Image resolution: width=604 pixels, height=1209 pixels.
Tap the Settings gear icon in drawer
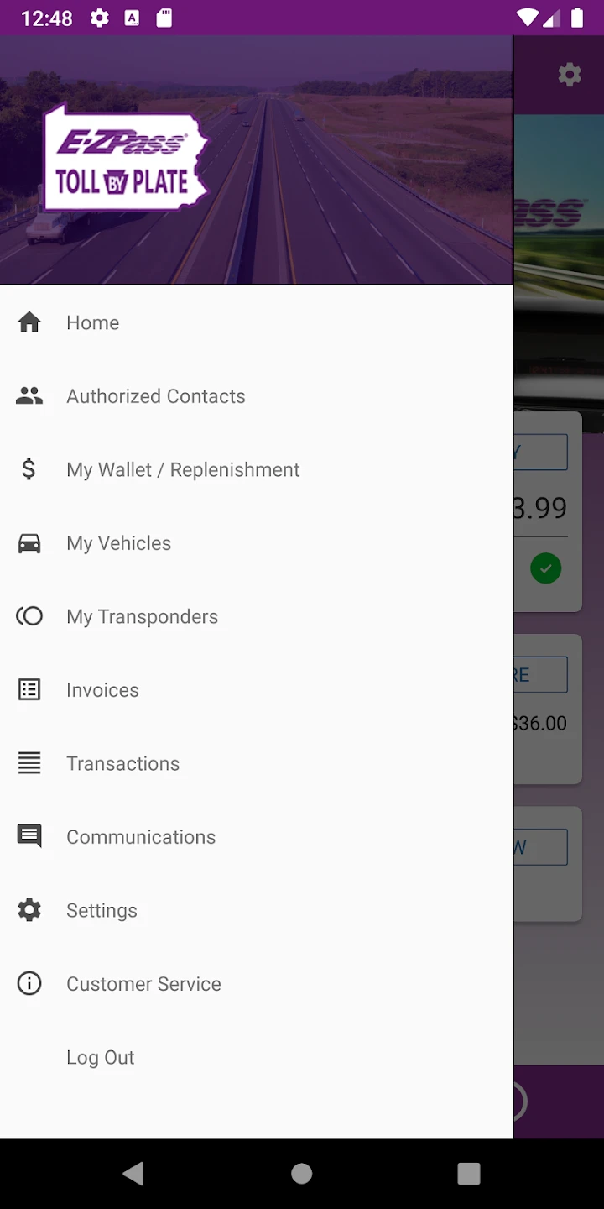click(x=29, y=910)
